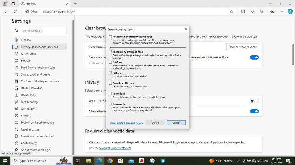The image size is (295, 165).
Task: Check the Passwords checkbox
Action: [x=111, y=104]
